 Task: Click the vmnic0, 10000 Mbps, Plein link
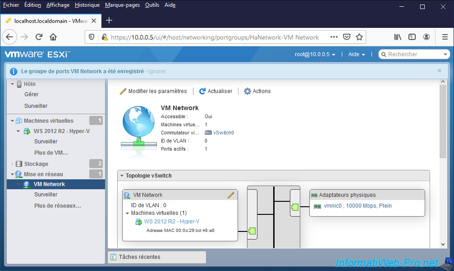[x=358, y=206]
